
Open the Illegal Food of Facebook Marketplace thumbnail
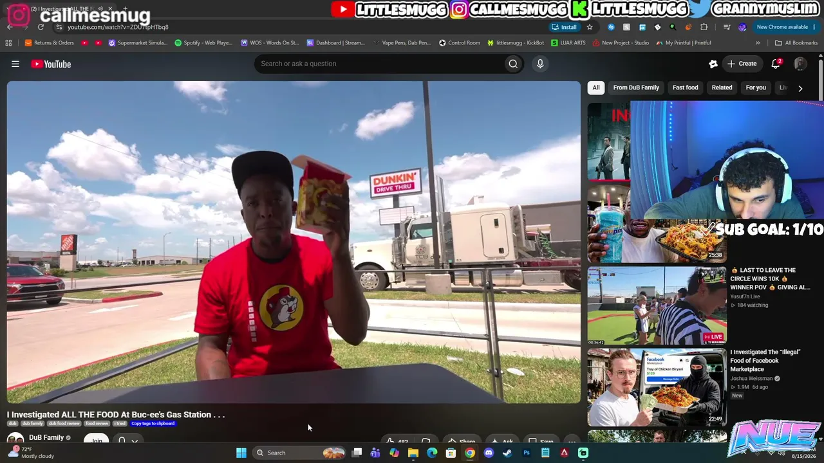[657, 388]
